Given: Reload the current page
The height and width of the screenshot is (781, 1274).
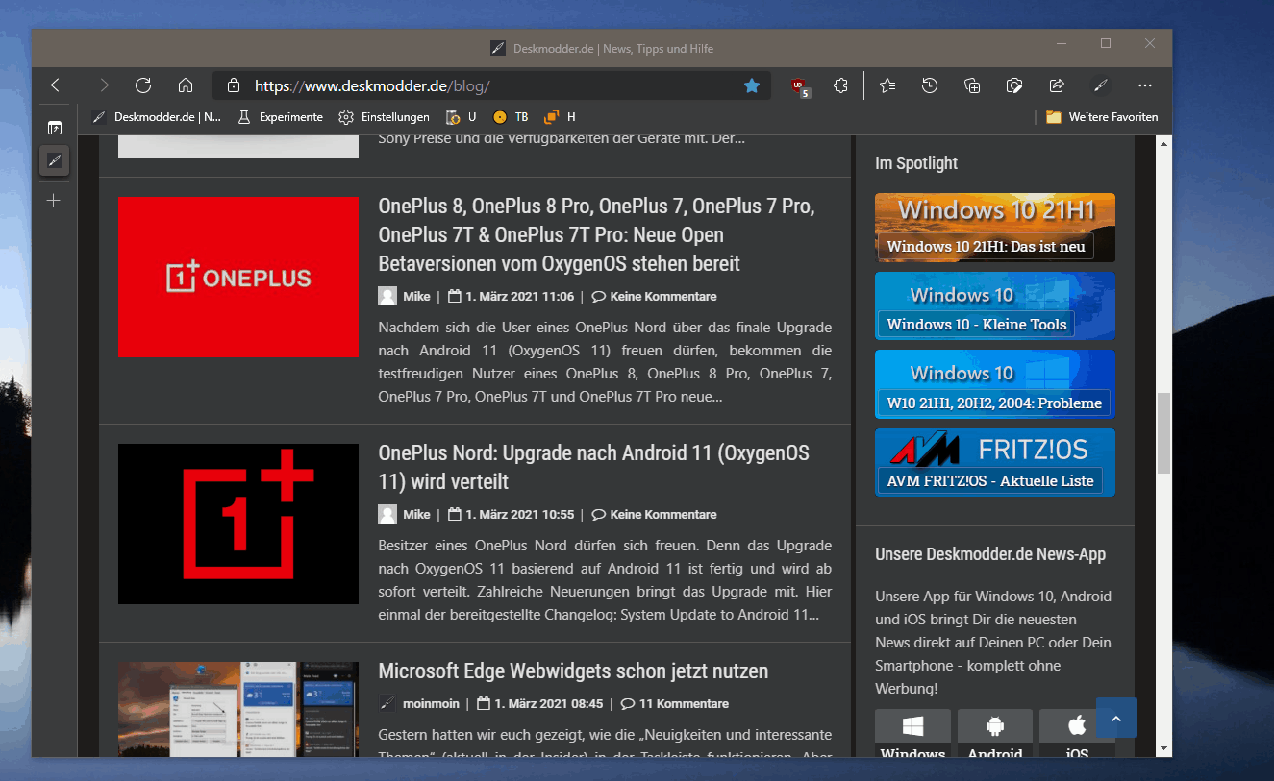Looking at the screenshot, I should [x=143, y=85].
